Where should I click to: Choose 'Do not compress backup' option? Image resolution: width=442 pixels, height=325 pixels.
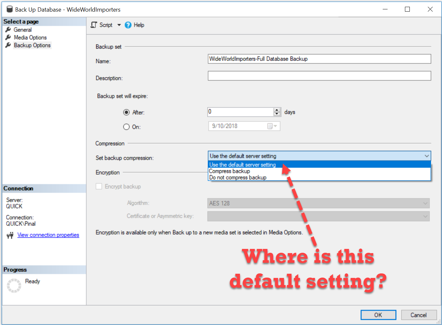319,178
